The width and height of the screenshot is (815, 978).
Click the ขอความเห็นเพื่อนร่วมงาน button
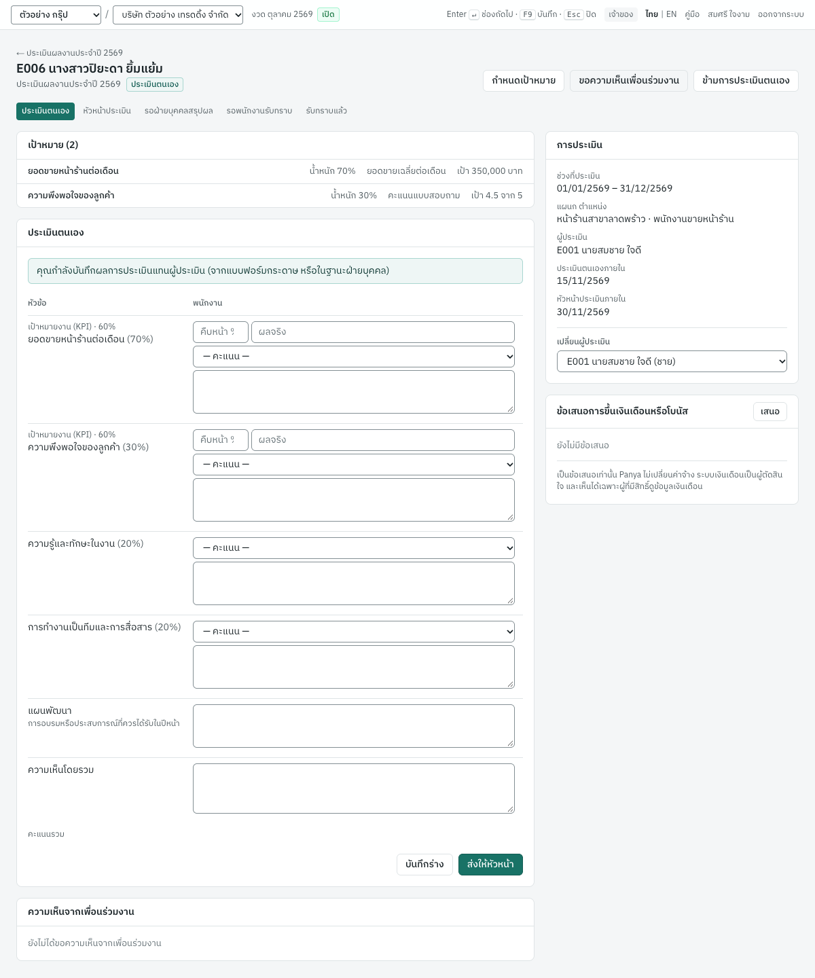629,81
